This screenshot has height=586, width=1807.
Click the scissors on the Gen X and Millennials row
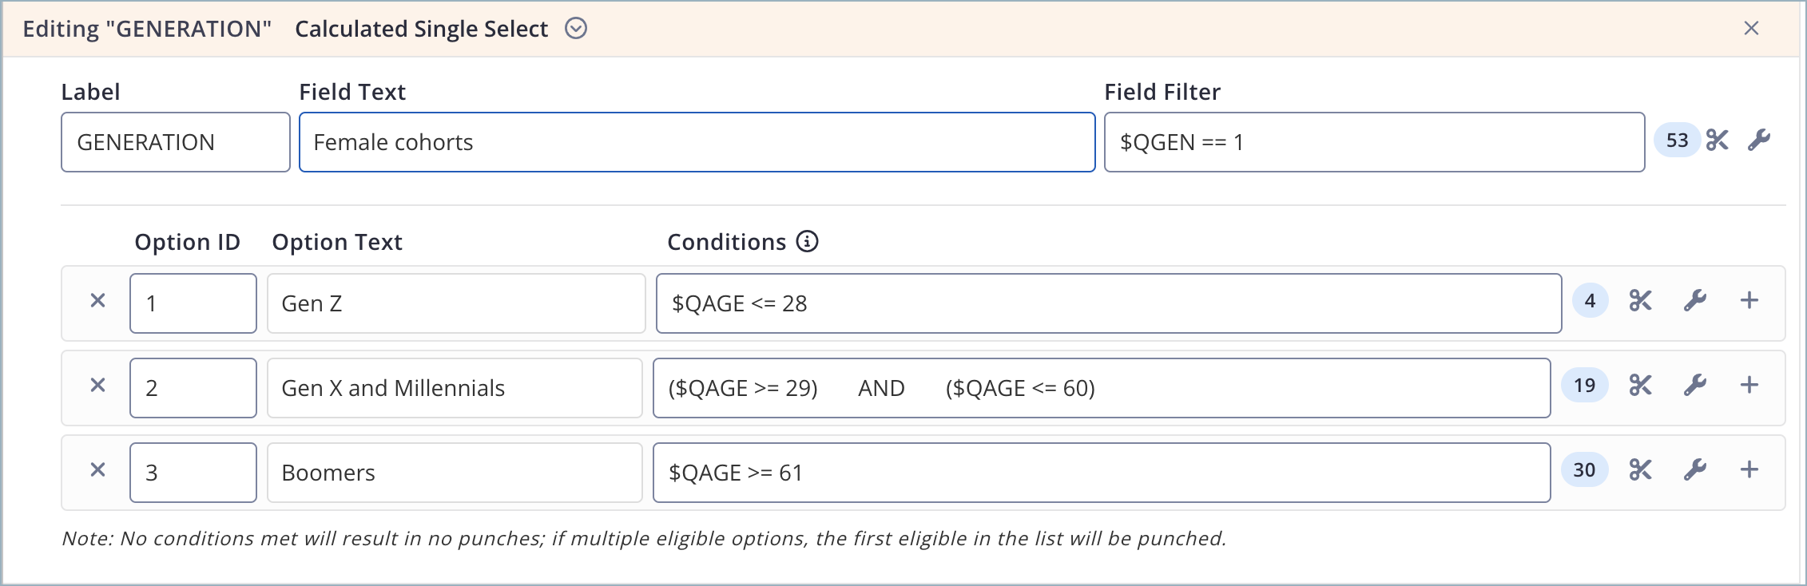pos(1642,386)
